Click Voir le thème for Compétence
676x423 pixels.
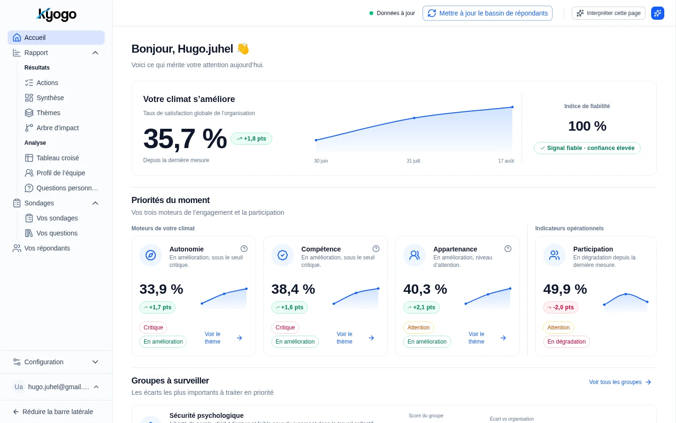click(x=355, y=338)
